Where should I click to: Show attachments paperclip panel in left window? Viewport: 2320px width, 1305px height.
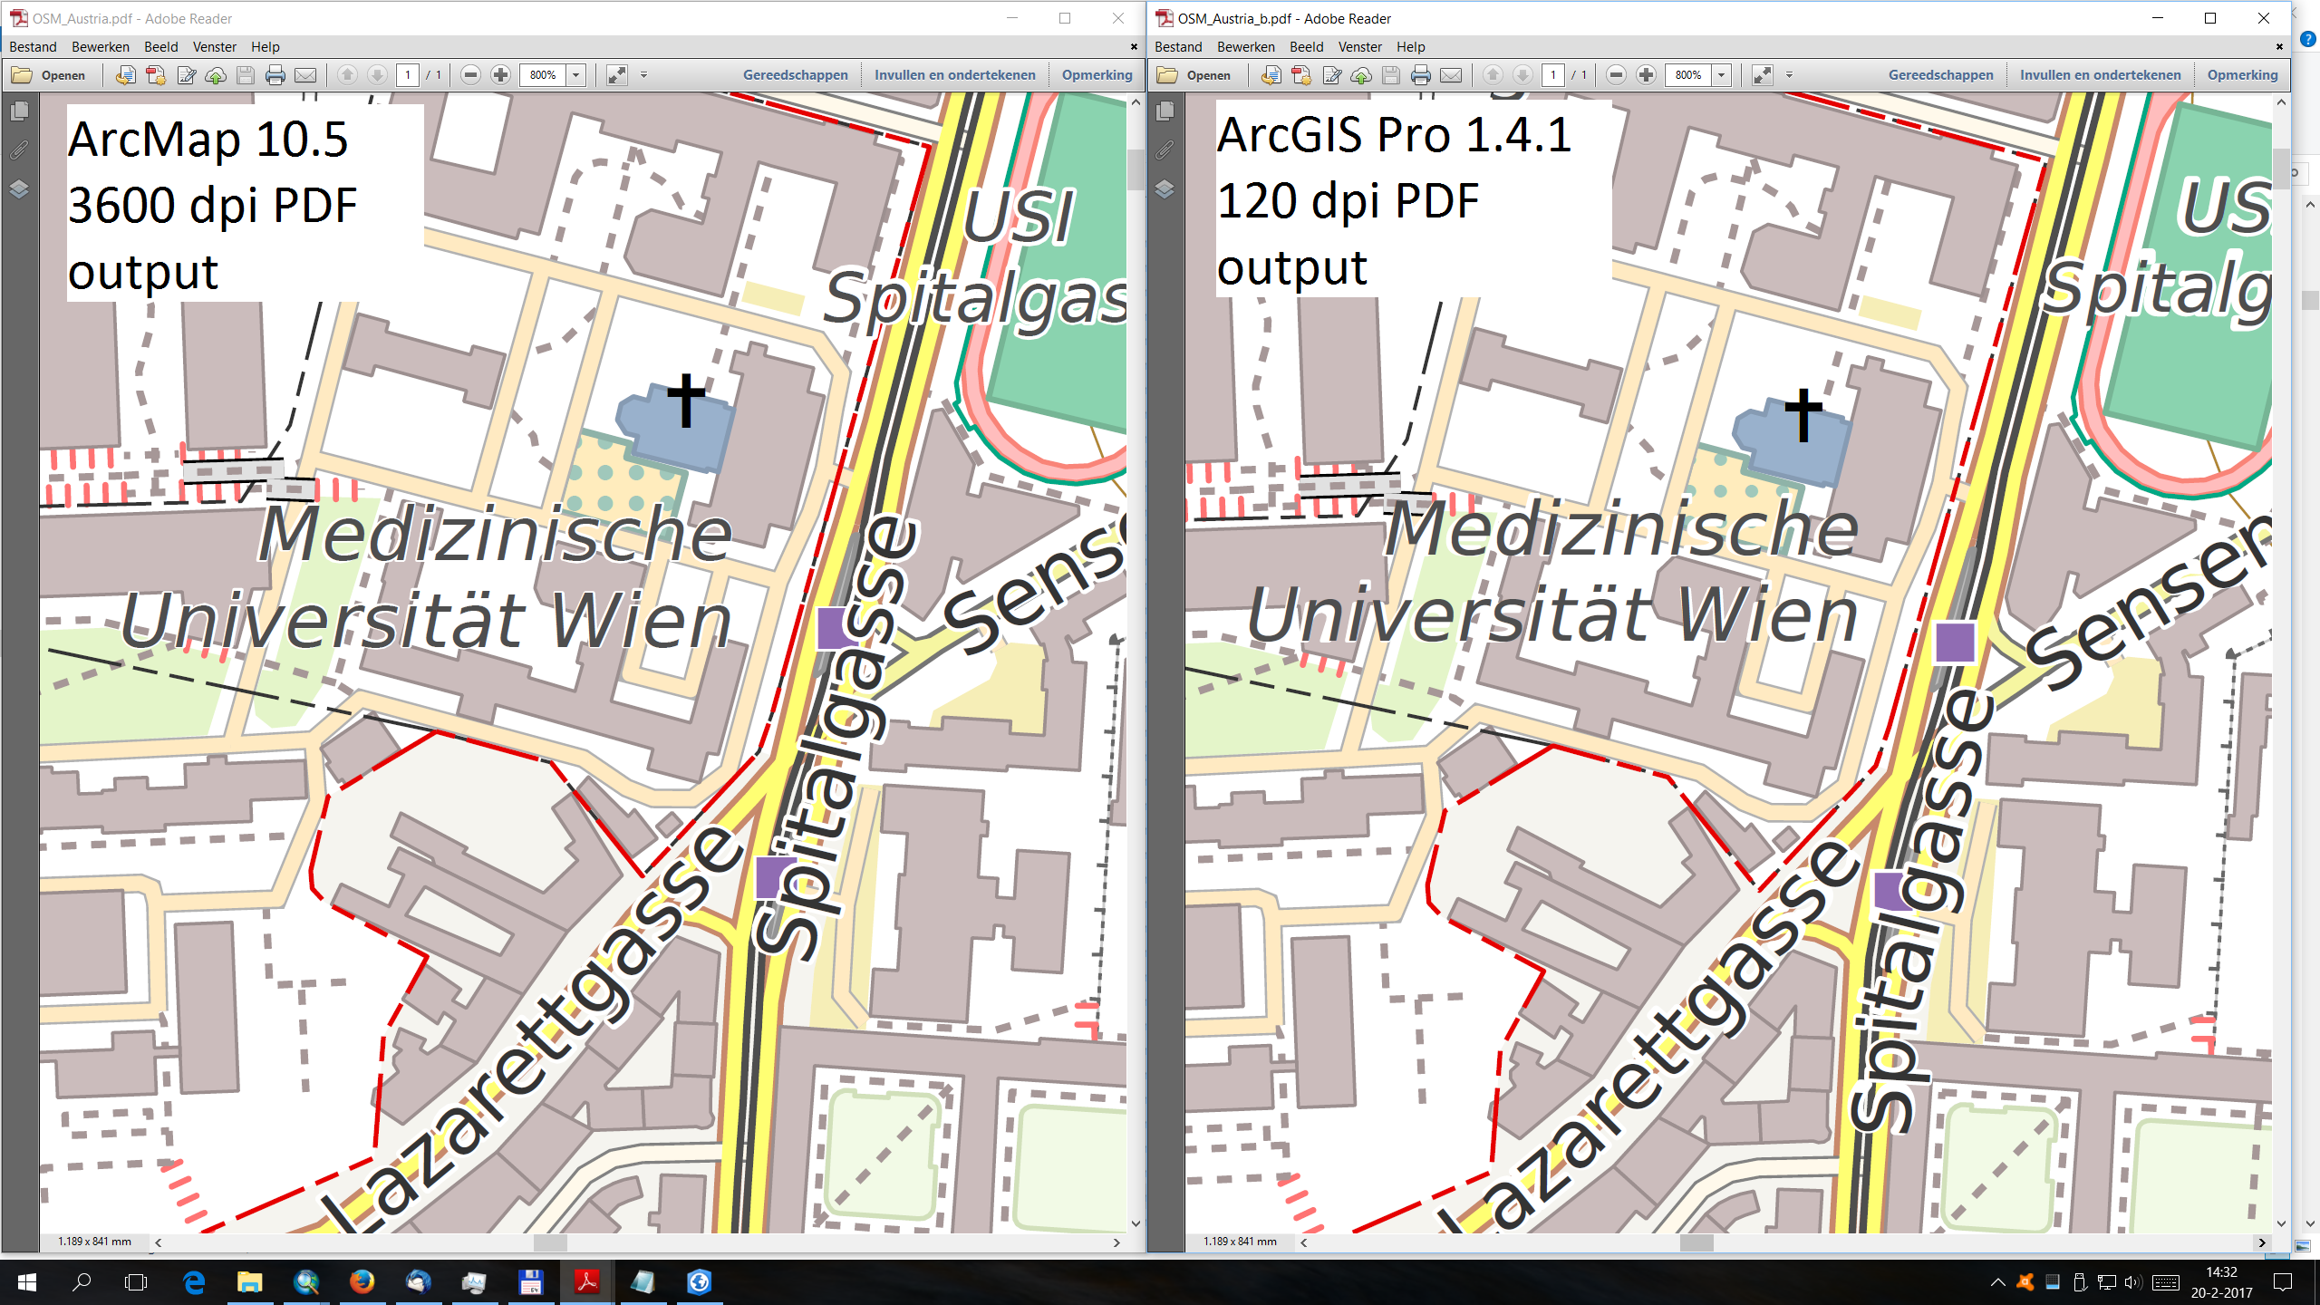(x=19, y=150)
